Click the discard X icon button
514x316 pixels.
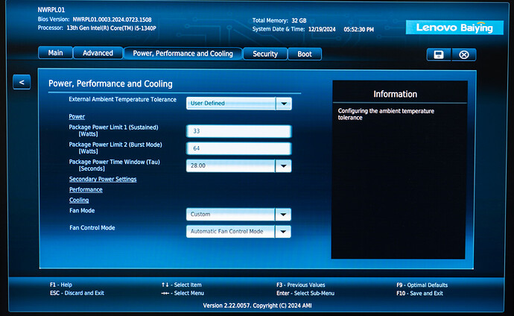point(464,54)
